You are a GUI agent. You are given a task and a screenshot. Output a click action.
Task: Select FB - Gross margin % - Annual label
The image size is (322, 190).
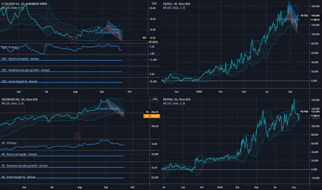click(18, 177)
